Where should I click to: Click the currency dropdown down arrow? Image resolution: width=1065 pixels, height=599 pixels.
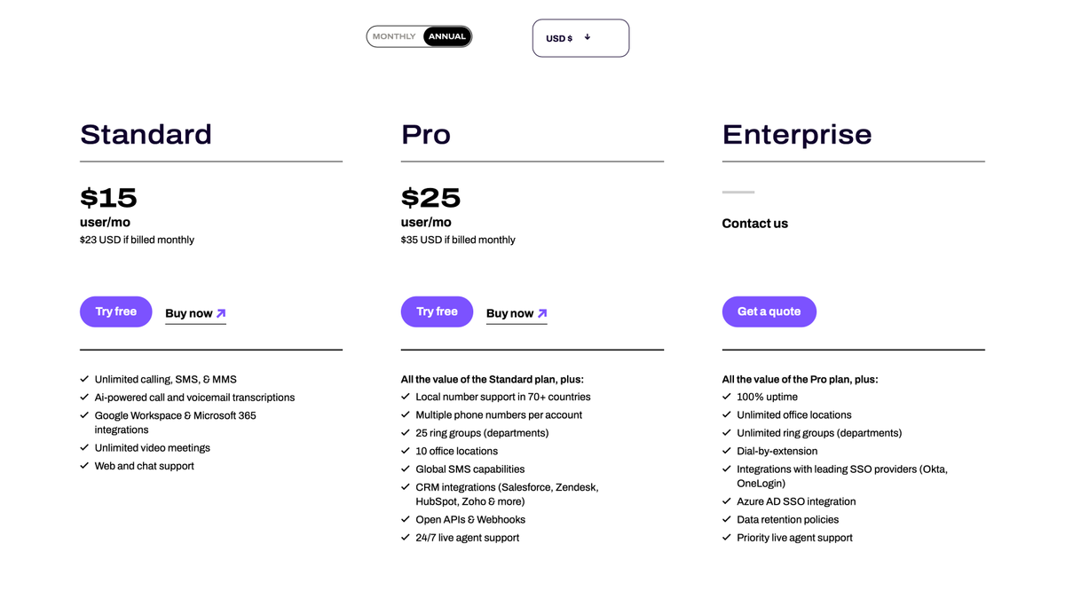[x=588, y=37]
